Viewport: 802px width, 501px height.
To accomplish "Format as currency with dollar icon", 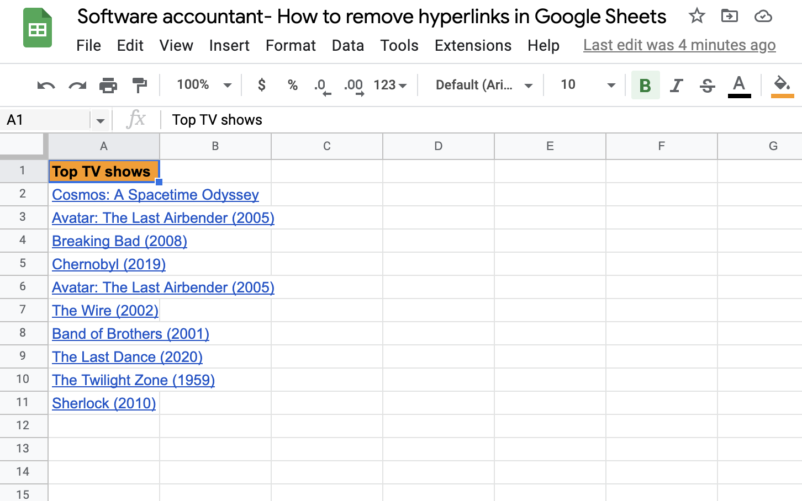I will click(262, 85).
